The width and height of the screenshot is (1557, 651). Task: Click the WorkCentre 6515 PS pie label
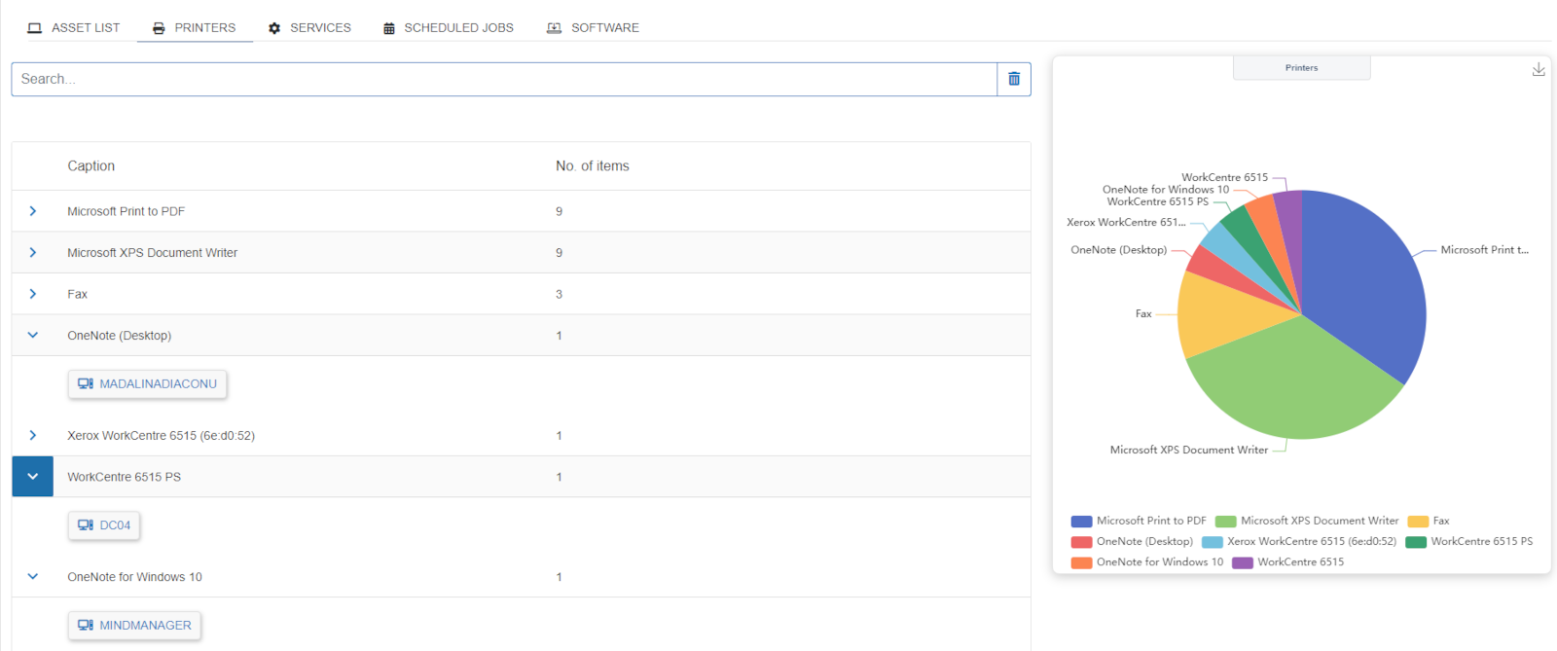[x=1158, y=202]
